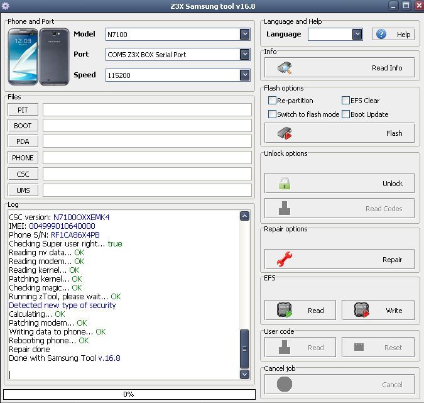Enable the Re-partition checkbox
Image resolution: width=424 pixels, height=403 pixels.
click(x=272, y=101)
